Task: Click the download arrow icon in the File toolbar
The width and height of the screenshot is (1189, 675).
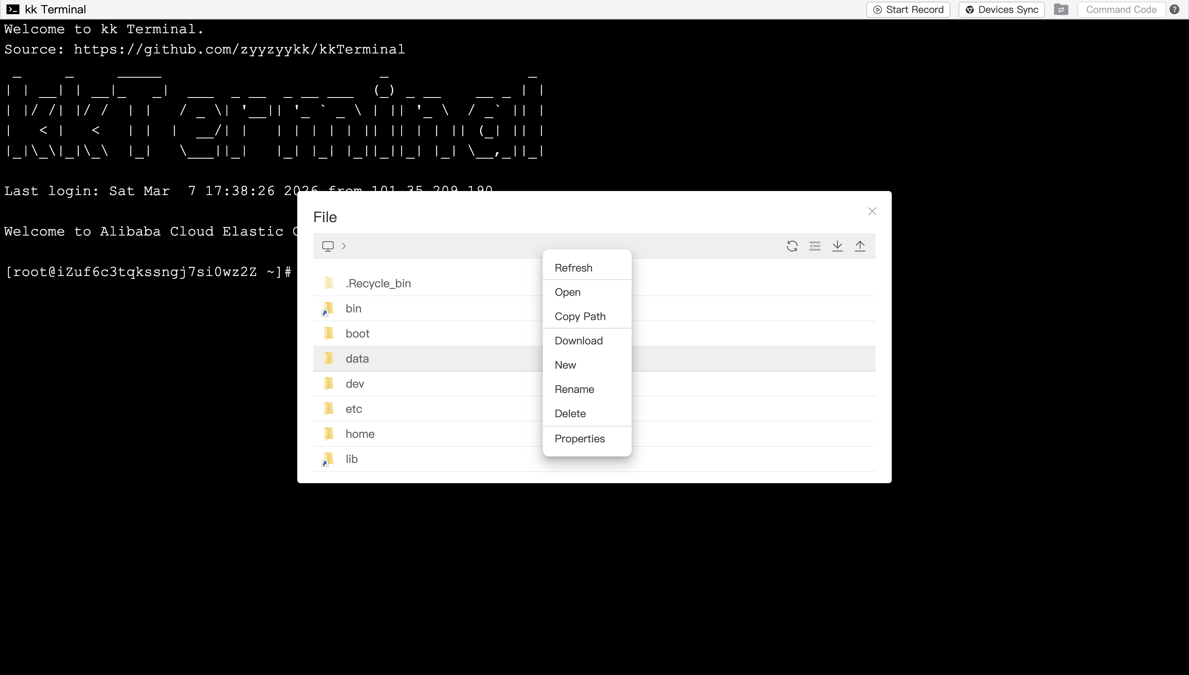Action: pyautogui.click(x=838, y=246)
